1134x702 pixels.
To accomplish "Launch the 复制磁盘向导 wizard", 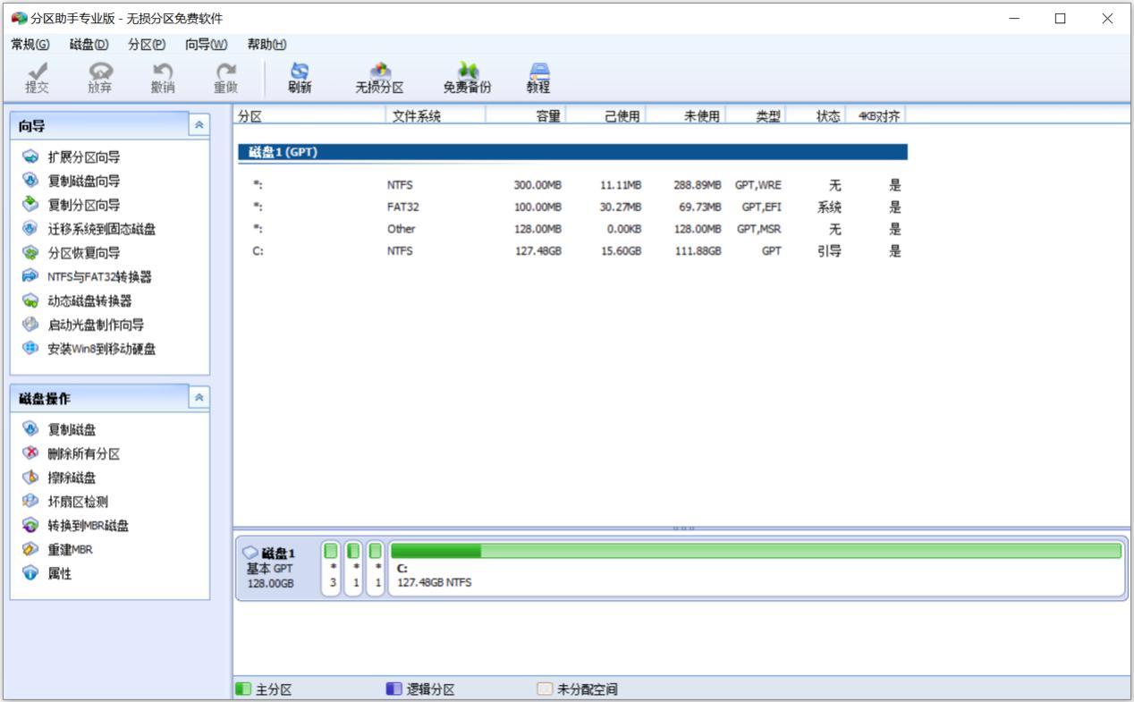I will 72,181.
